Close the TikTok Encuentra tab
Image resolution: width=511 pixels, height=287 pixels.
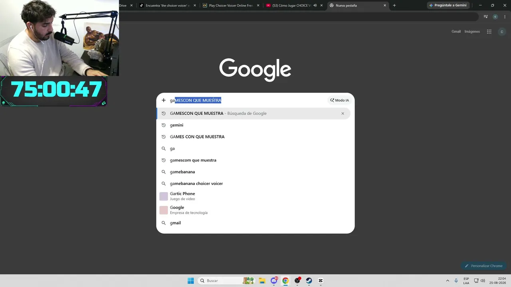coord(195,6)
